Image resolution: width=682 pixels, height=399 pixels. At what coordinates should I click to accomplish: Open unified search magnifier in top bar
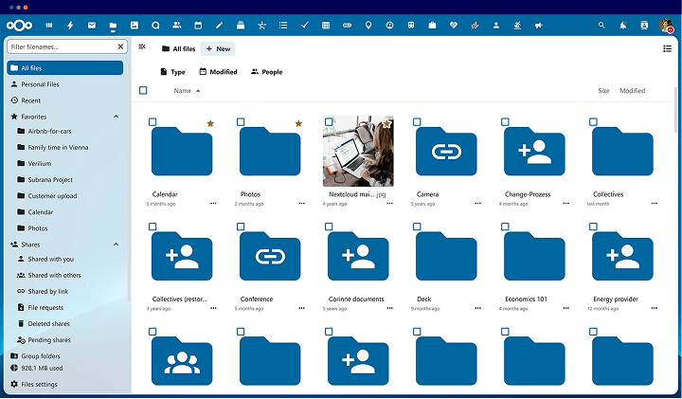pos(601,26)
